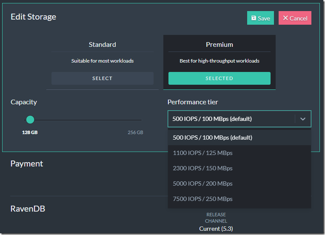Pick 5000 IOPS / 200 MBps tier
This screenshot has width=325, height=235.
pos(239,183)
